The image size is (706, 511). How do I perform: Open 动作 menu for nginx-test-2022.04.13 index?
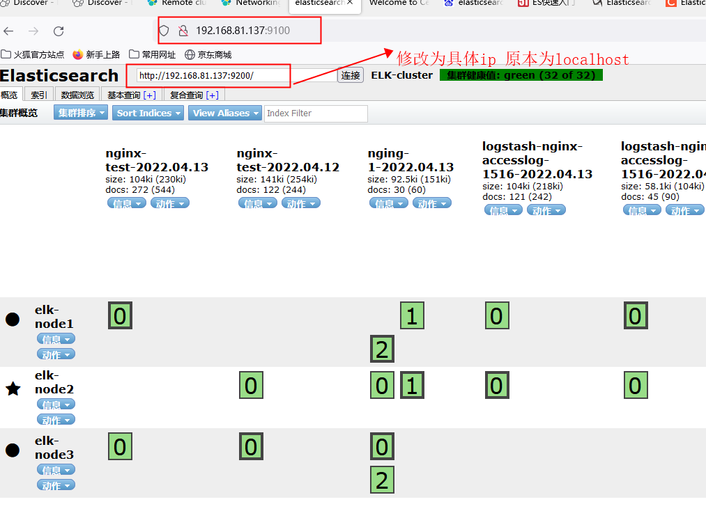[170, 203]
